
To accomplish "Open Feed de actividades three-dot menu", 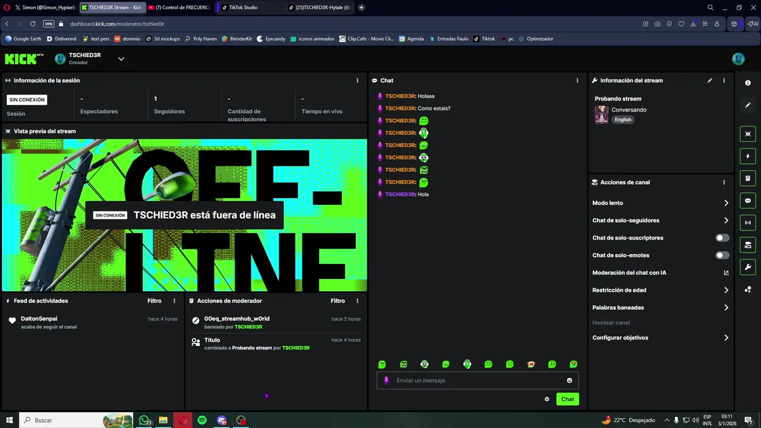I will (x=174, y=301).
